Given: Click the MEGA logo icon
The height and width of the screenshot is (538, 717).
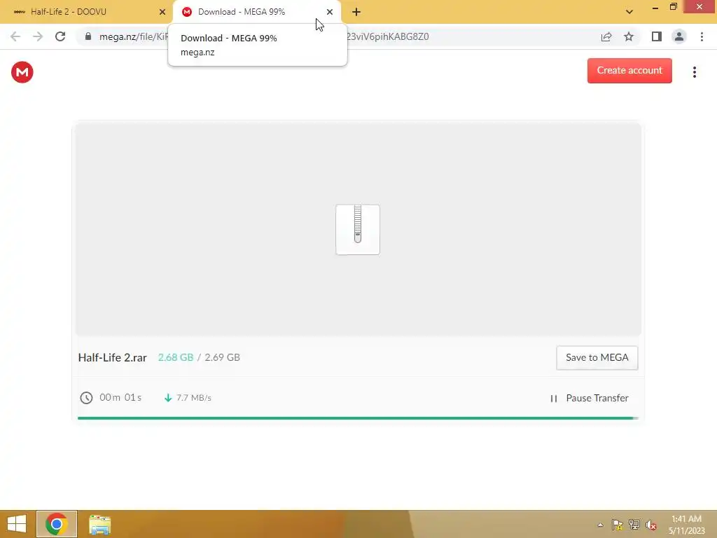Looking at the screenshot, I should tap(22, 72).
